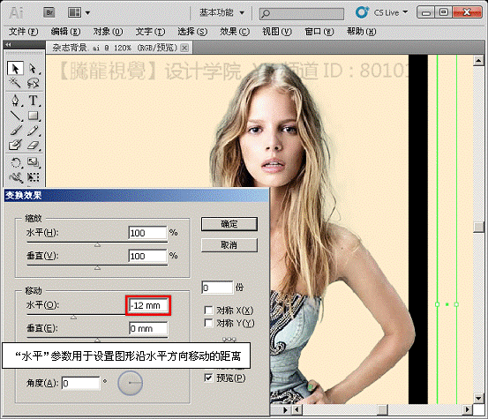Click the scale 垂直(V) 100 field
The height and width of the screenshot is (419, 488).
tap(148, 256)
